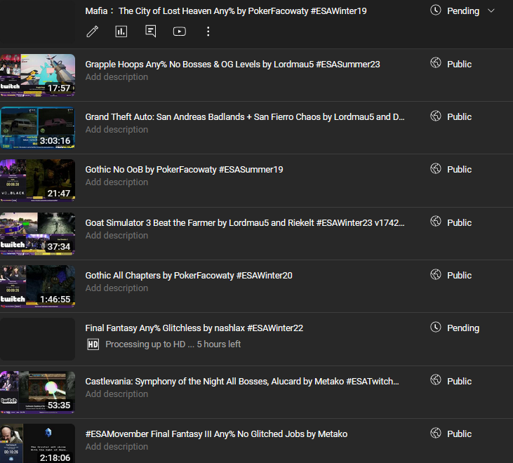Open Goat Simulator 3 Beat the Farmer title
This screenshot has height=463, width=513.
(x=245, y=222)
